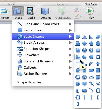
Task: Open the Flowchart submenu
Action: [43, 55]
